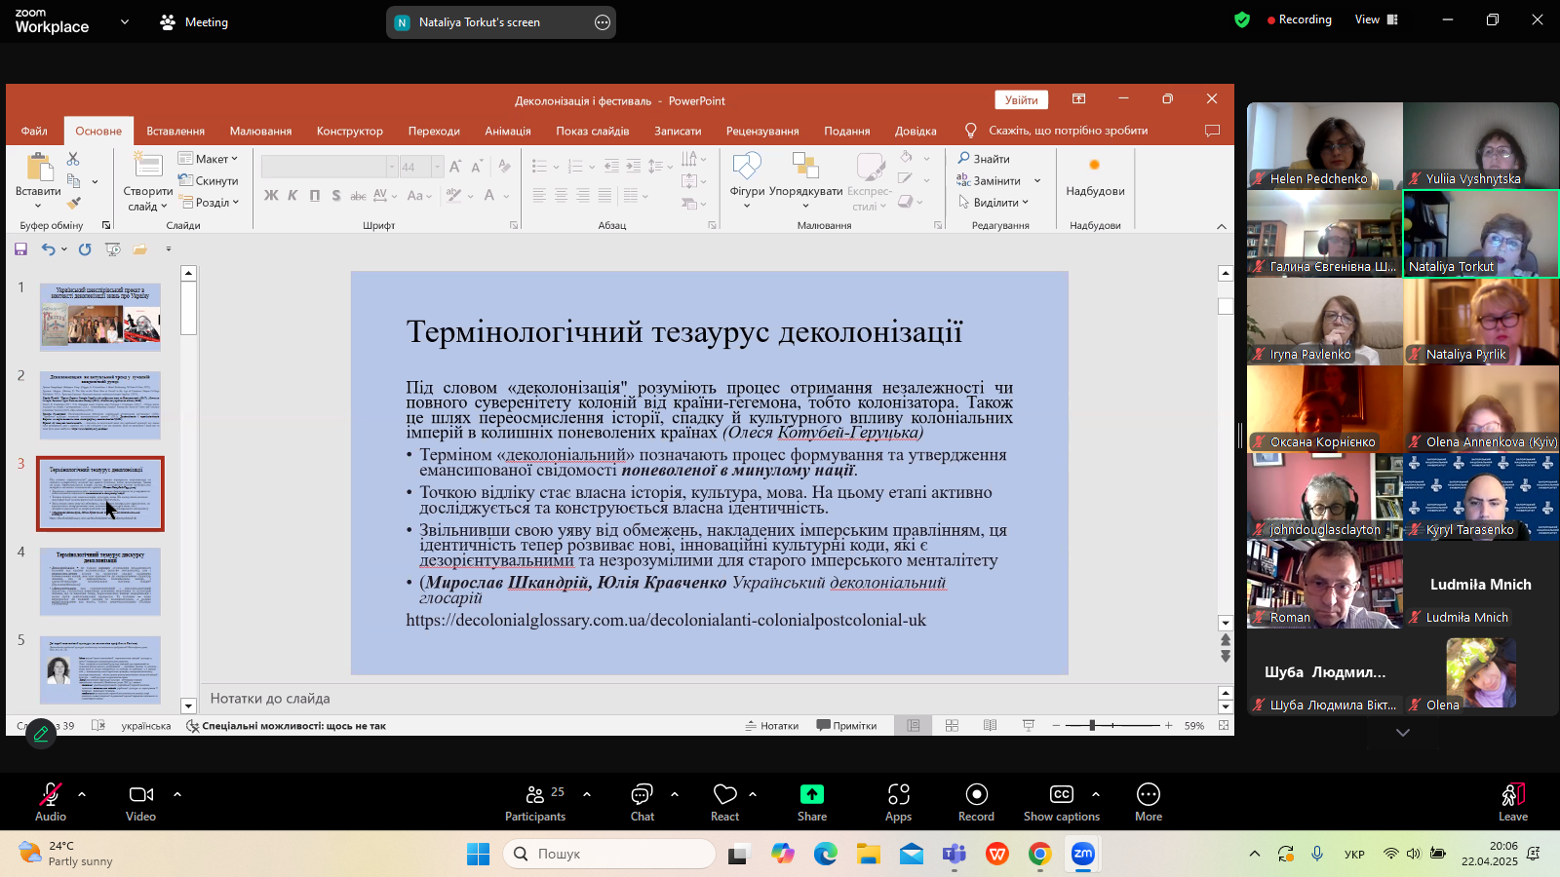Viewport: 1560px width, 877px height.
Task: Open the Meeting tab
Action: coord(194,22)
